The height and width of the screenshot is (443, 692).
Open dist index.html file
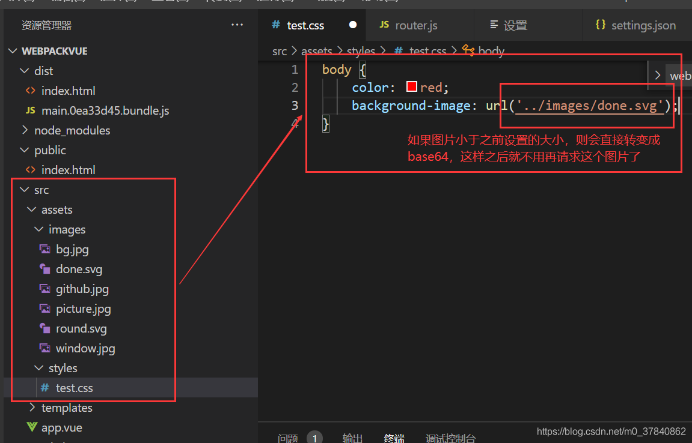(x=69, y=91)
